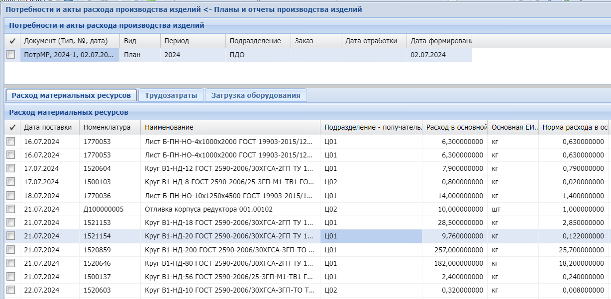
Task: Mark the checkbox of the 1770036 sheet row
Action: pos(10,196)
